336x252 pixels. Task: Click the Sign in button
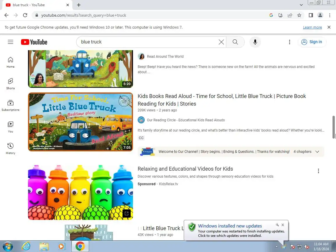point(312,42)
